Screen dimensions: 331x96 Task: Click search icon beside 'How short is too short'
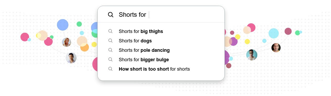(110, 69)
